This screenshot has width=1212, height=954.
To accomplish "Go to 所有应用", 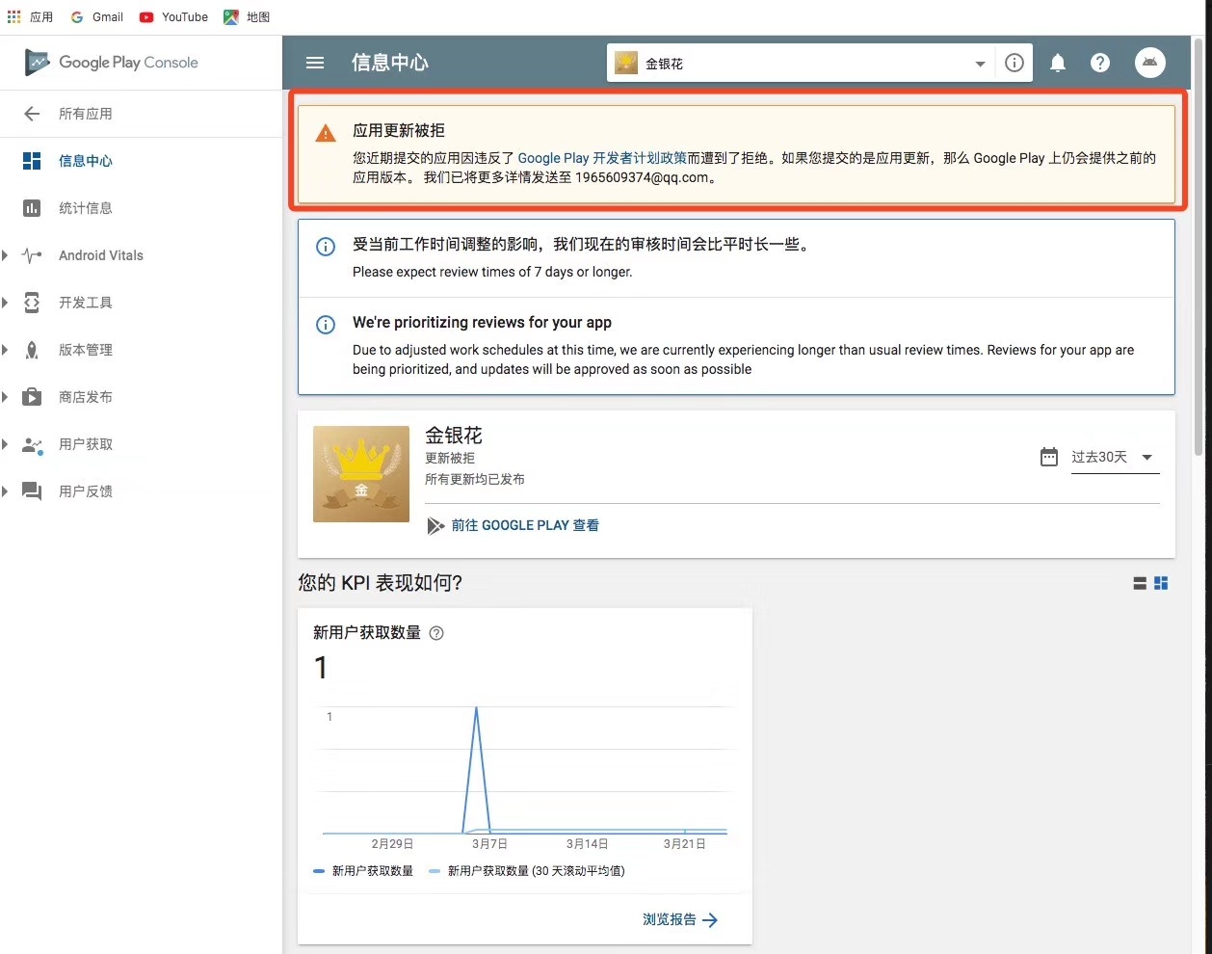I will pyautogui.click(x=86, y=114).
